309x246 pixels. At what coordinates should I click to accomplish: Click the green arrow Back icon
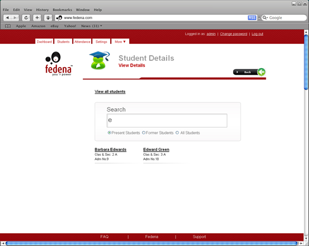(x=262, y=72)
